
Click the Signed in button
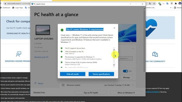point(125,59)
